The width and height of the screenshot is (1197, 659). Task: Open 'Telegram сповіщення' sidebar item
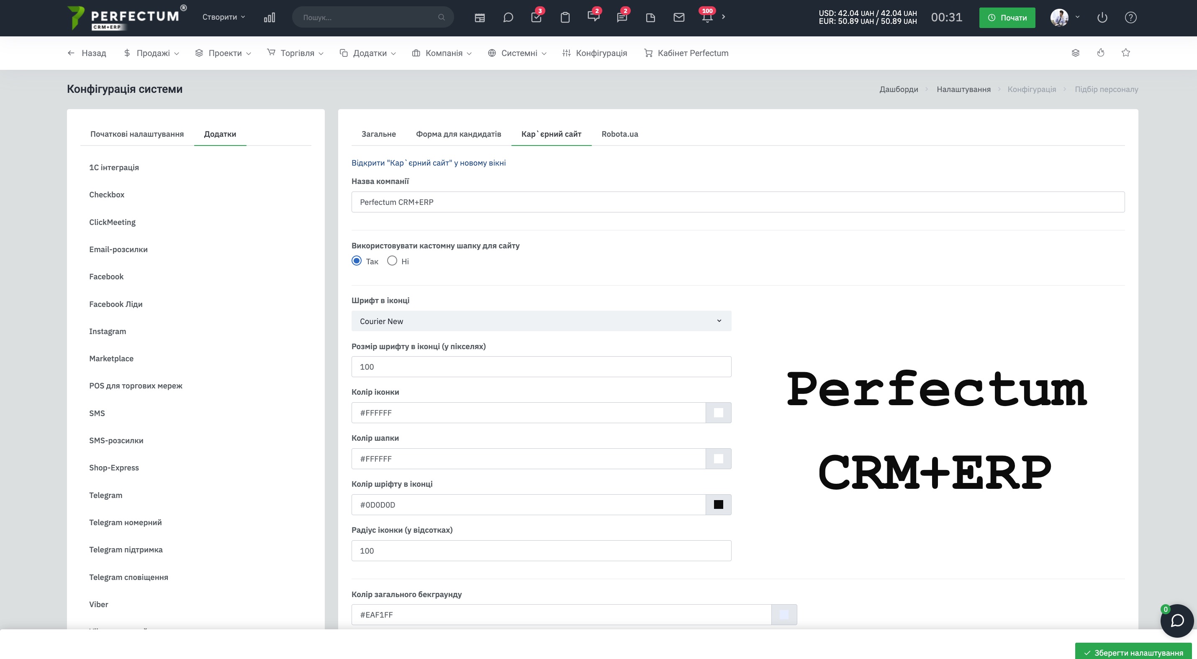pos(129,577)
